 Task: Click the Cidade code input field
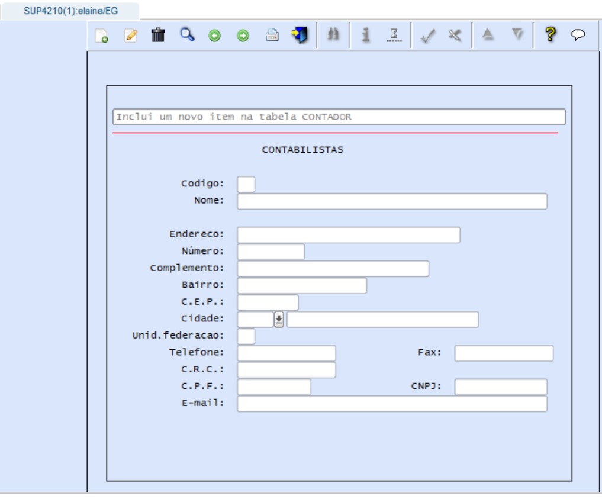coord(255,320)
